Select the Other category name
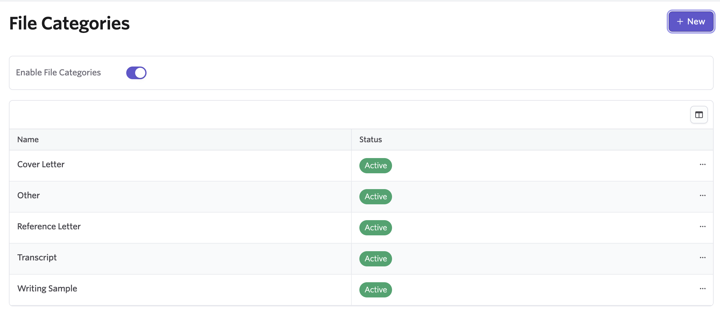 [x=29, y=195]
